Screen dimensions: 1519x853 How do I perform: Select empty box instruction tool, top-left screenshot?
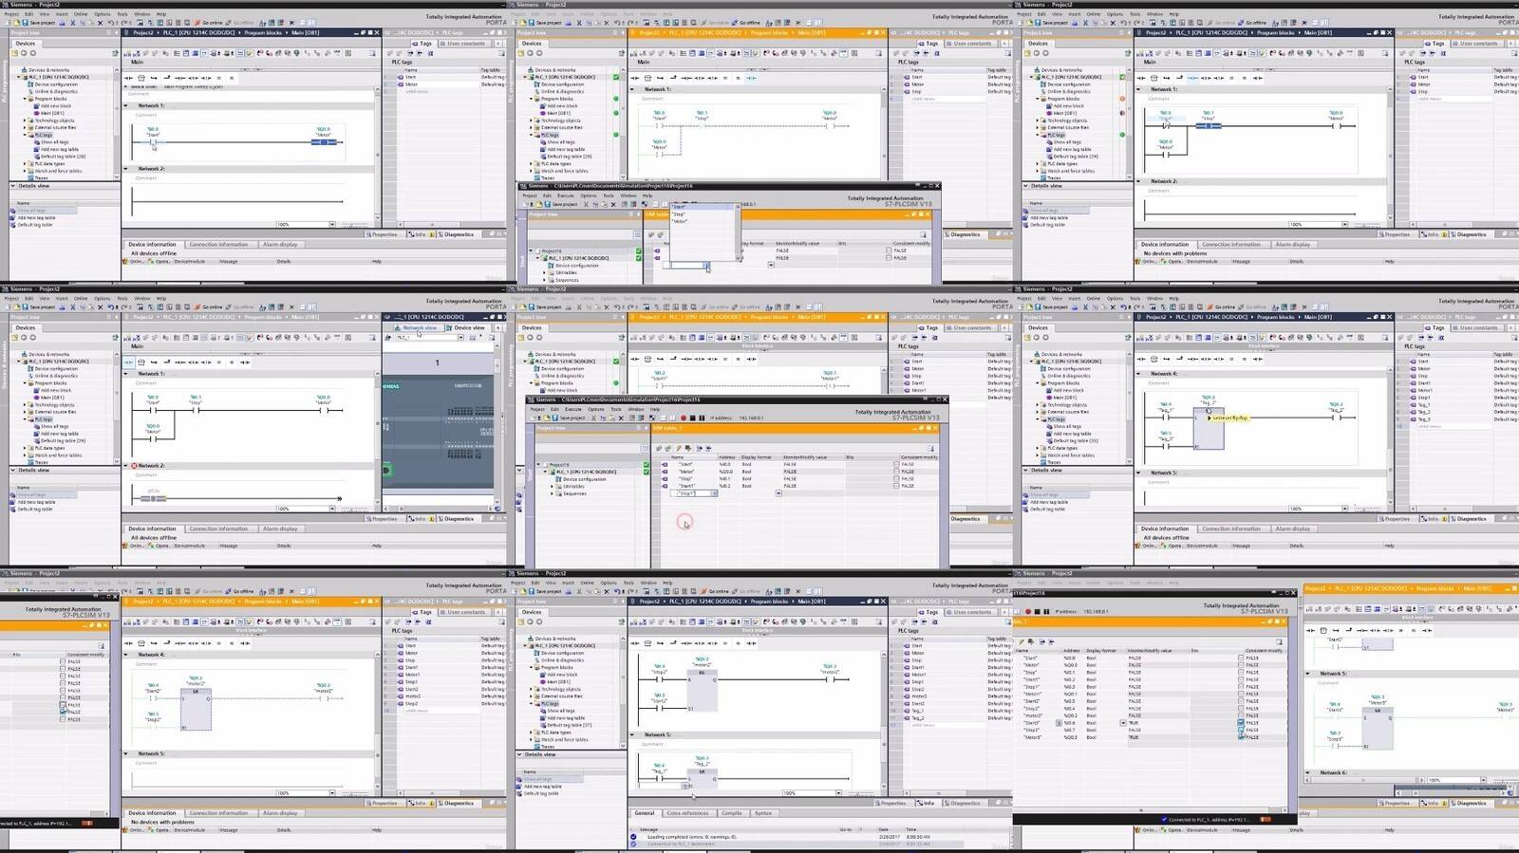141,78
